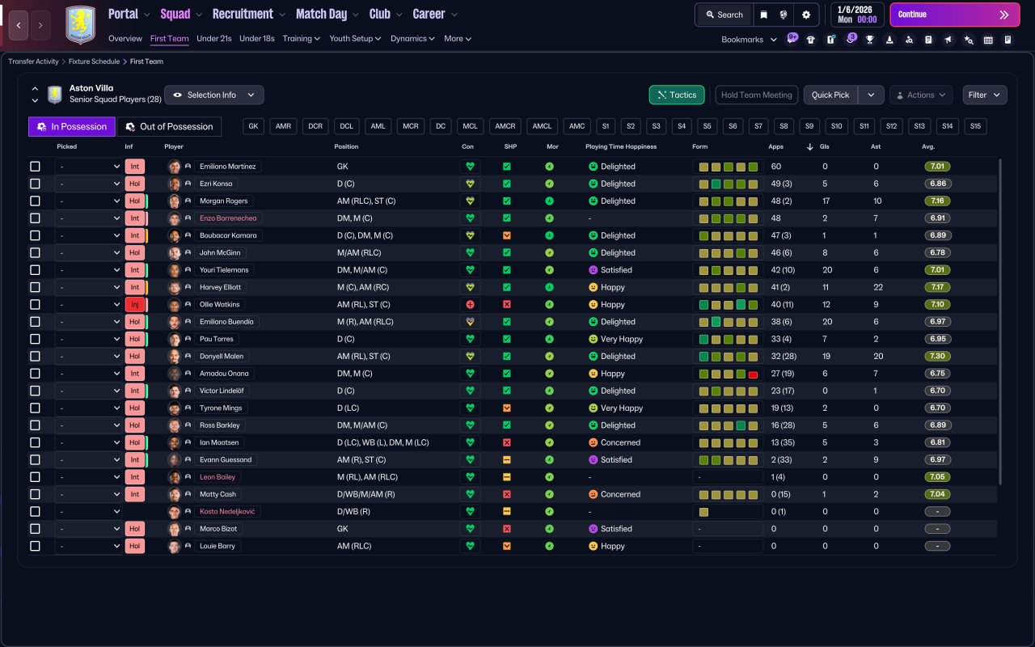
Task: Expand the Quick Pick arrow menu
Action: point(871,95)
